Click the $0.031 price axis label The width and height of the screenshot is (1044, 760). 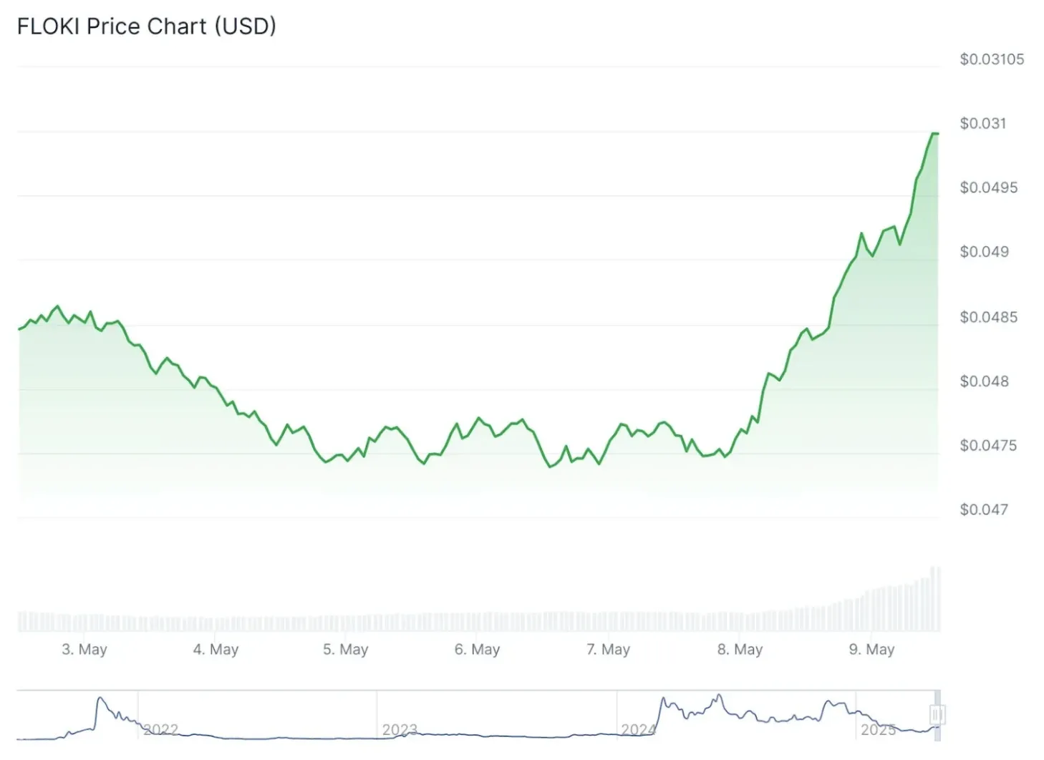coord(982,124)
